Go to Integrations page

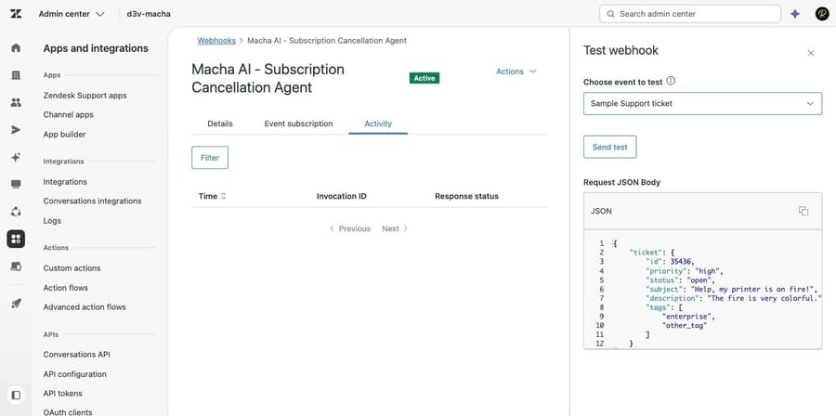click(65, 182)
